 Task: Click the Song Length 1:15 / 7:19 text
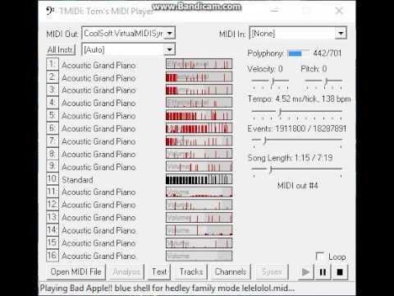click(x=290, y=158)
